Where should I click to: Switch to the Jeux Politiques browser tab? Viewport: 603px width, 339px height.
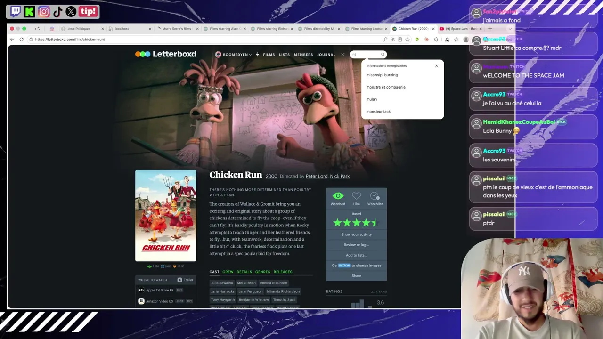82,29
